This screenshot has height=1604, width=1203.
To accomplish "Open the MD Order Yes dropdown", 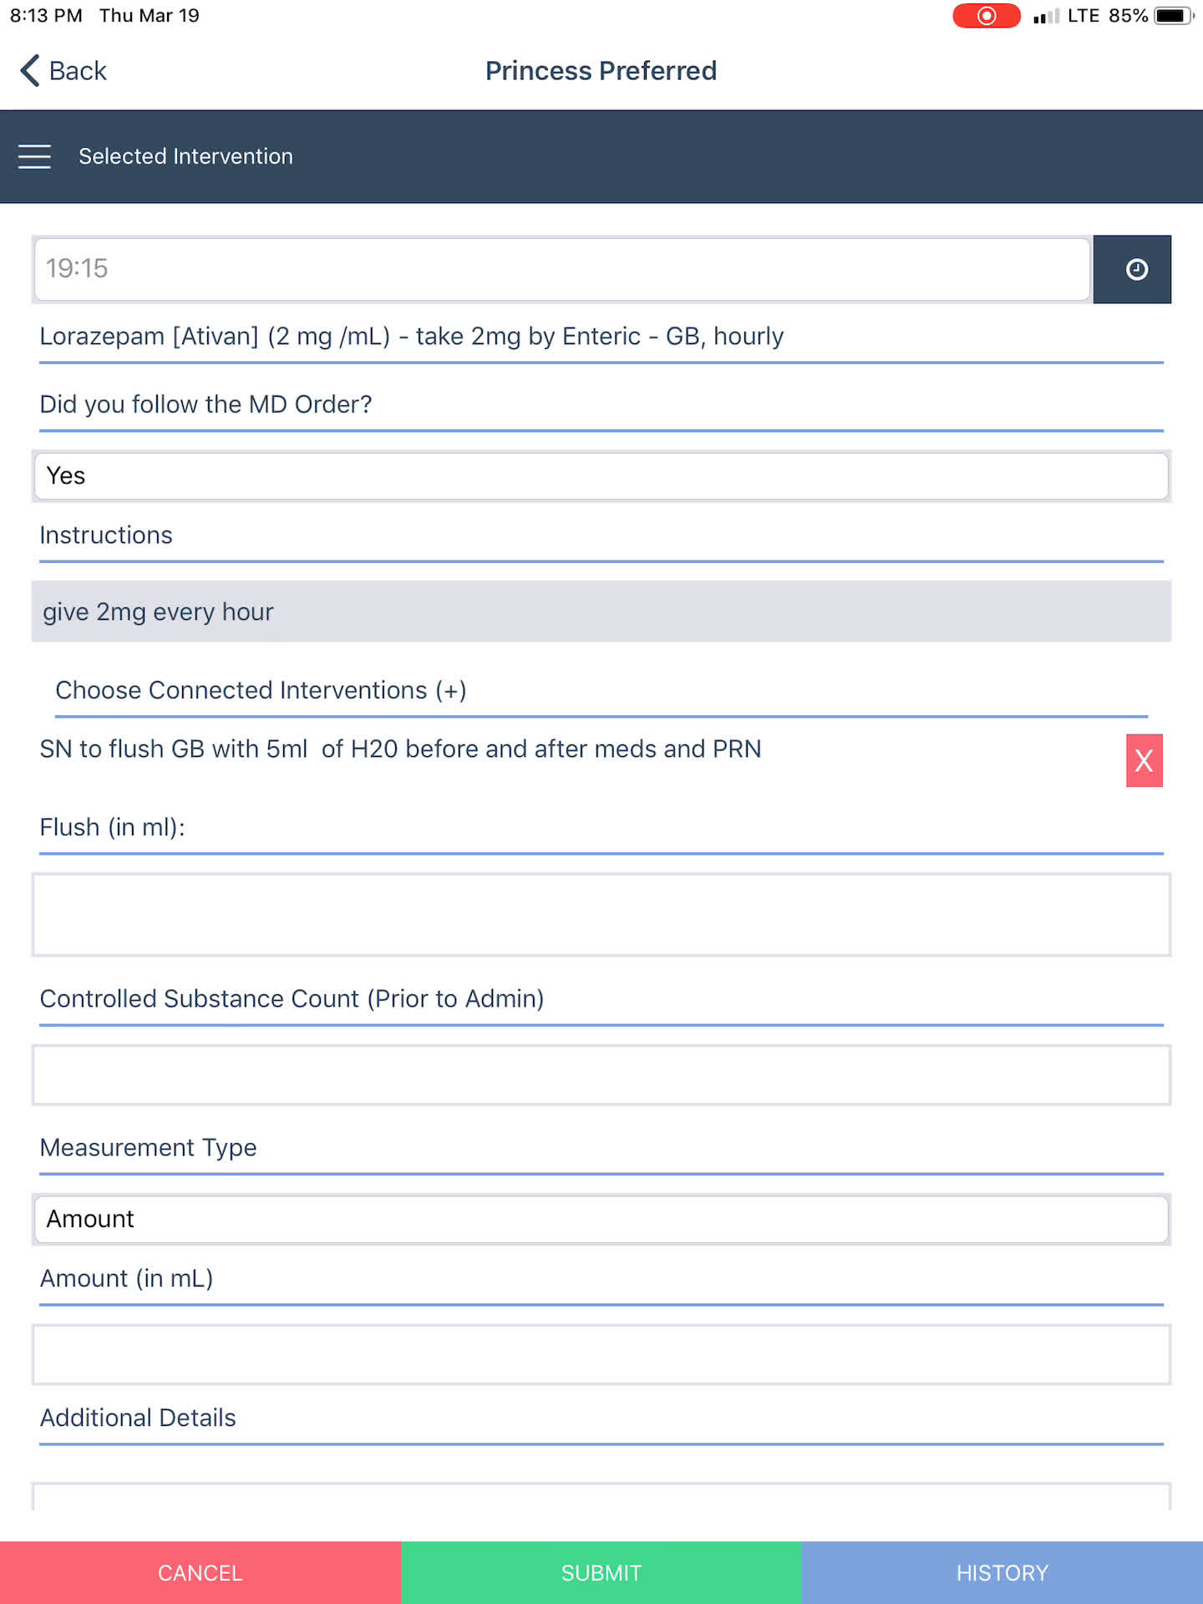I will point(601,476).
